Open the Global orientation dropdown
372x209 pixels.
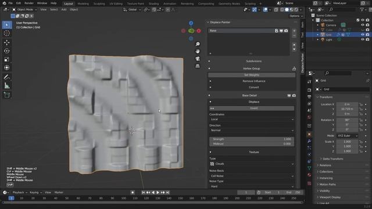[132, 10]
